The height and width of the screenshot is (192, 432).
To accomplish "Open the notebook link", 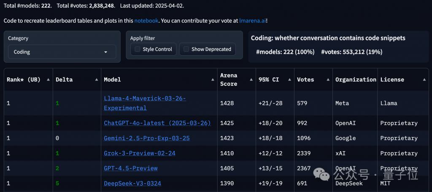I will (146, 21).
